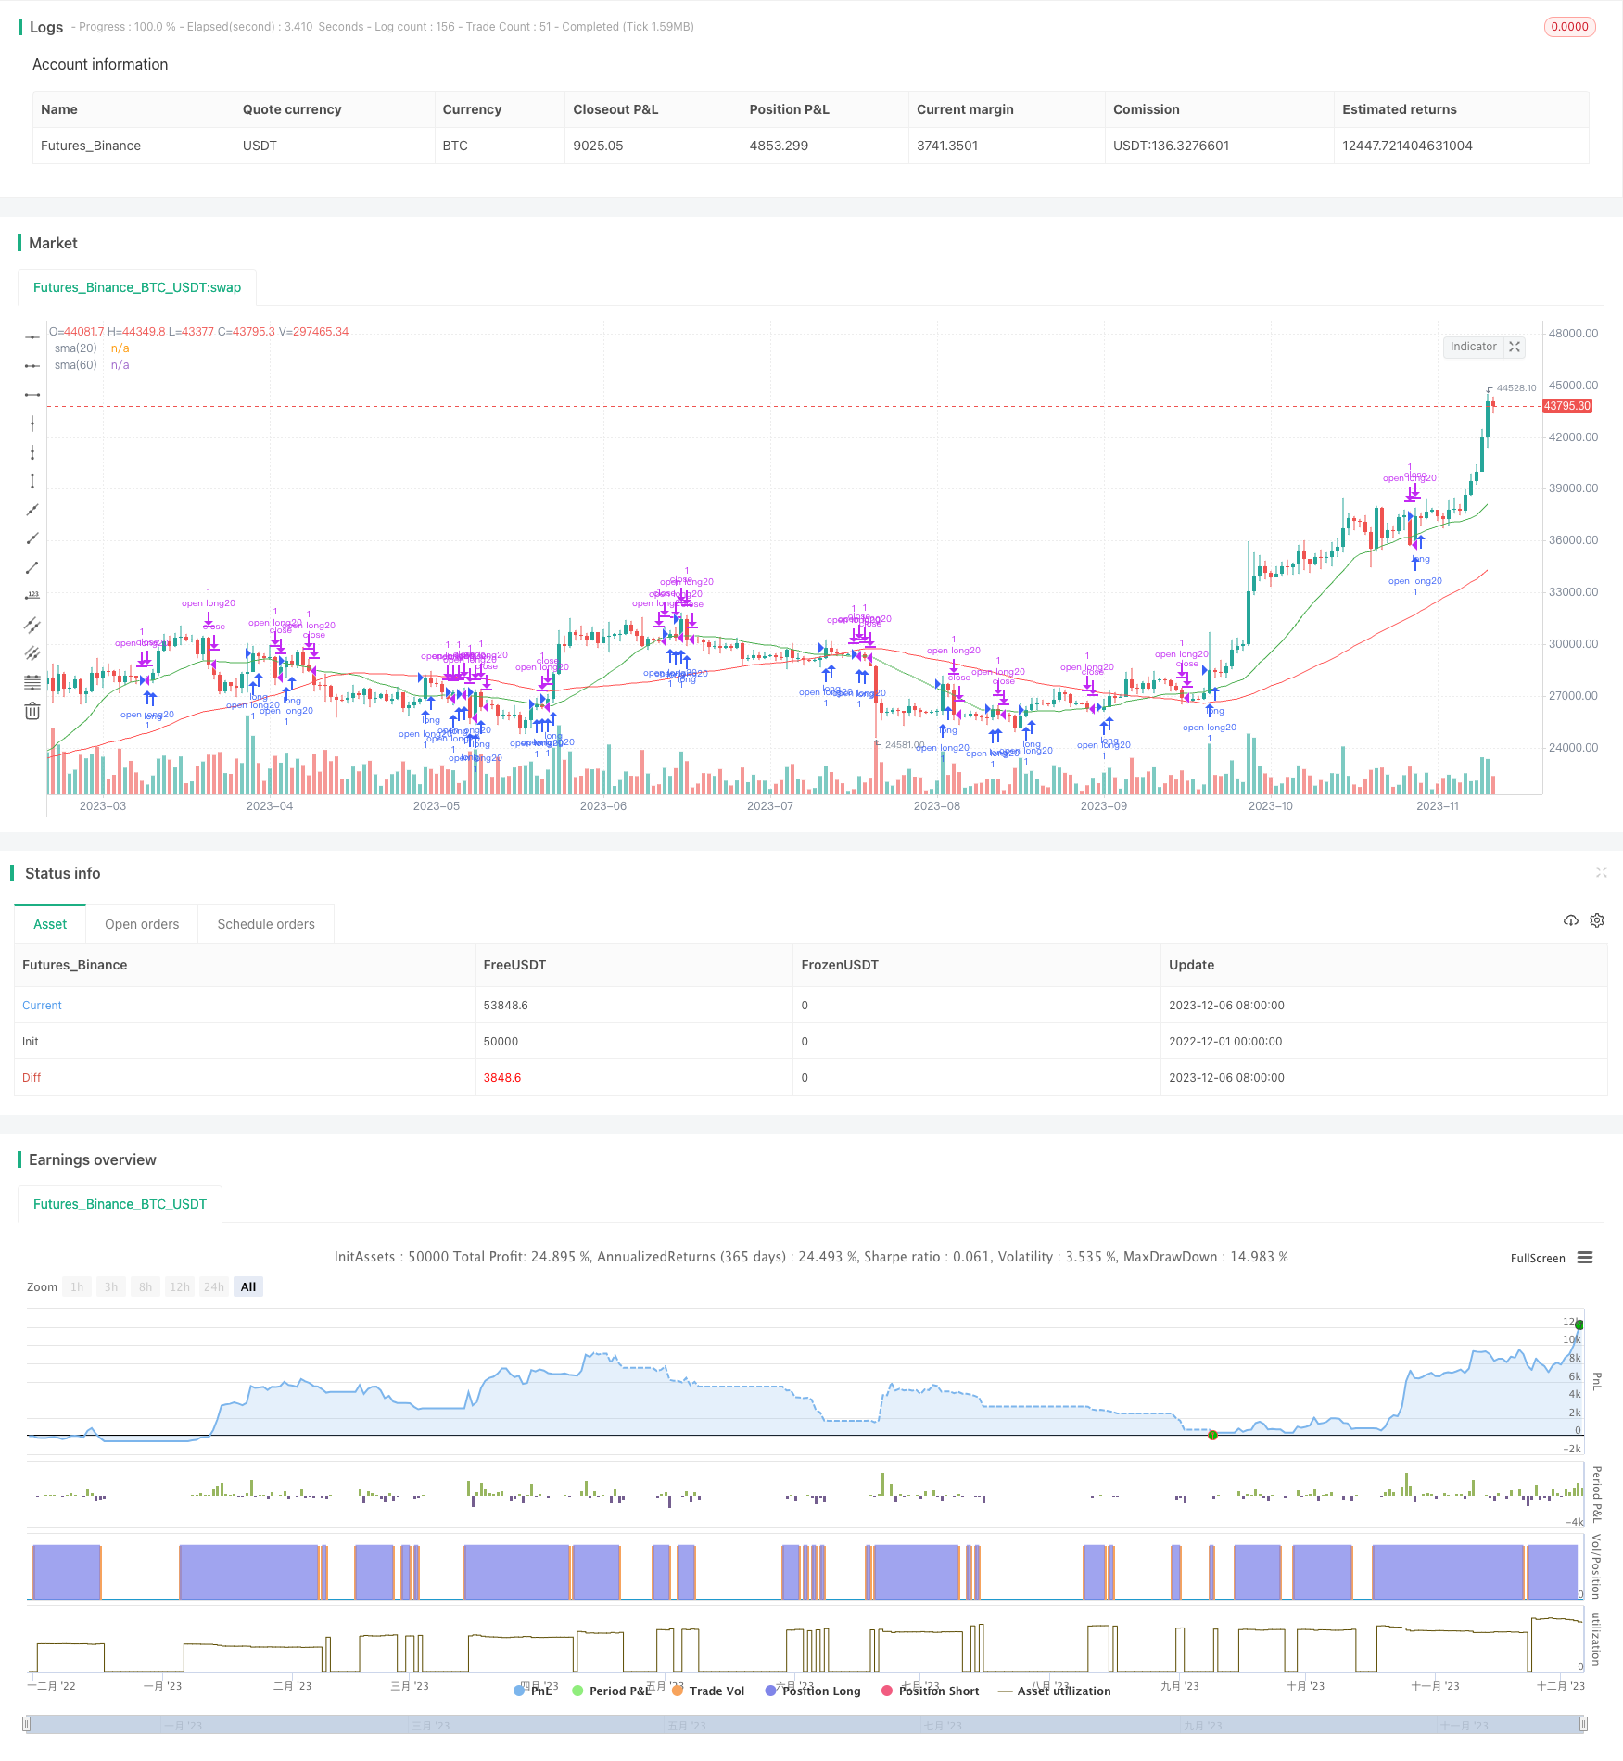
Task: Click the Indicator button on the chart
Action: 1473,347
